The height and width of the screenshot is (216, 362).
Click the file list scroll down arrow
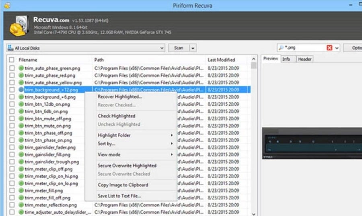254,214
